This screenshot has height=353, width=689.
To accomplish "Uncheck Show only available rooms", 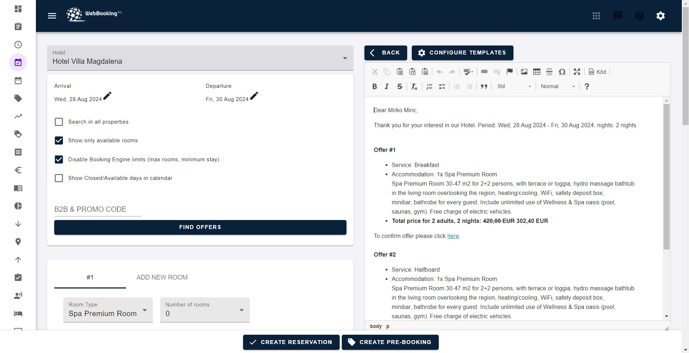I will pyautogui.click(x=59, y=140).
